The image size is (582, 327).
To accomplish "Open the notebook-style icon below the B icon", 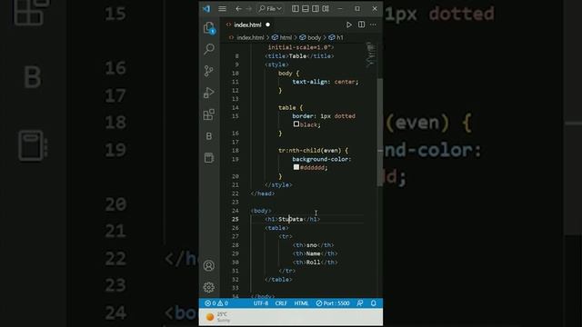I will pyautogui.click(x=209, y=157).
